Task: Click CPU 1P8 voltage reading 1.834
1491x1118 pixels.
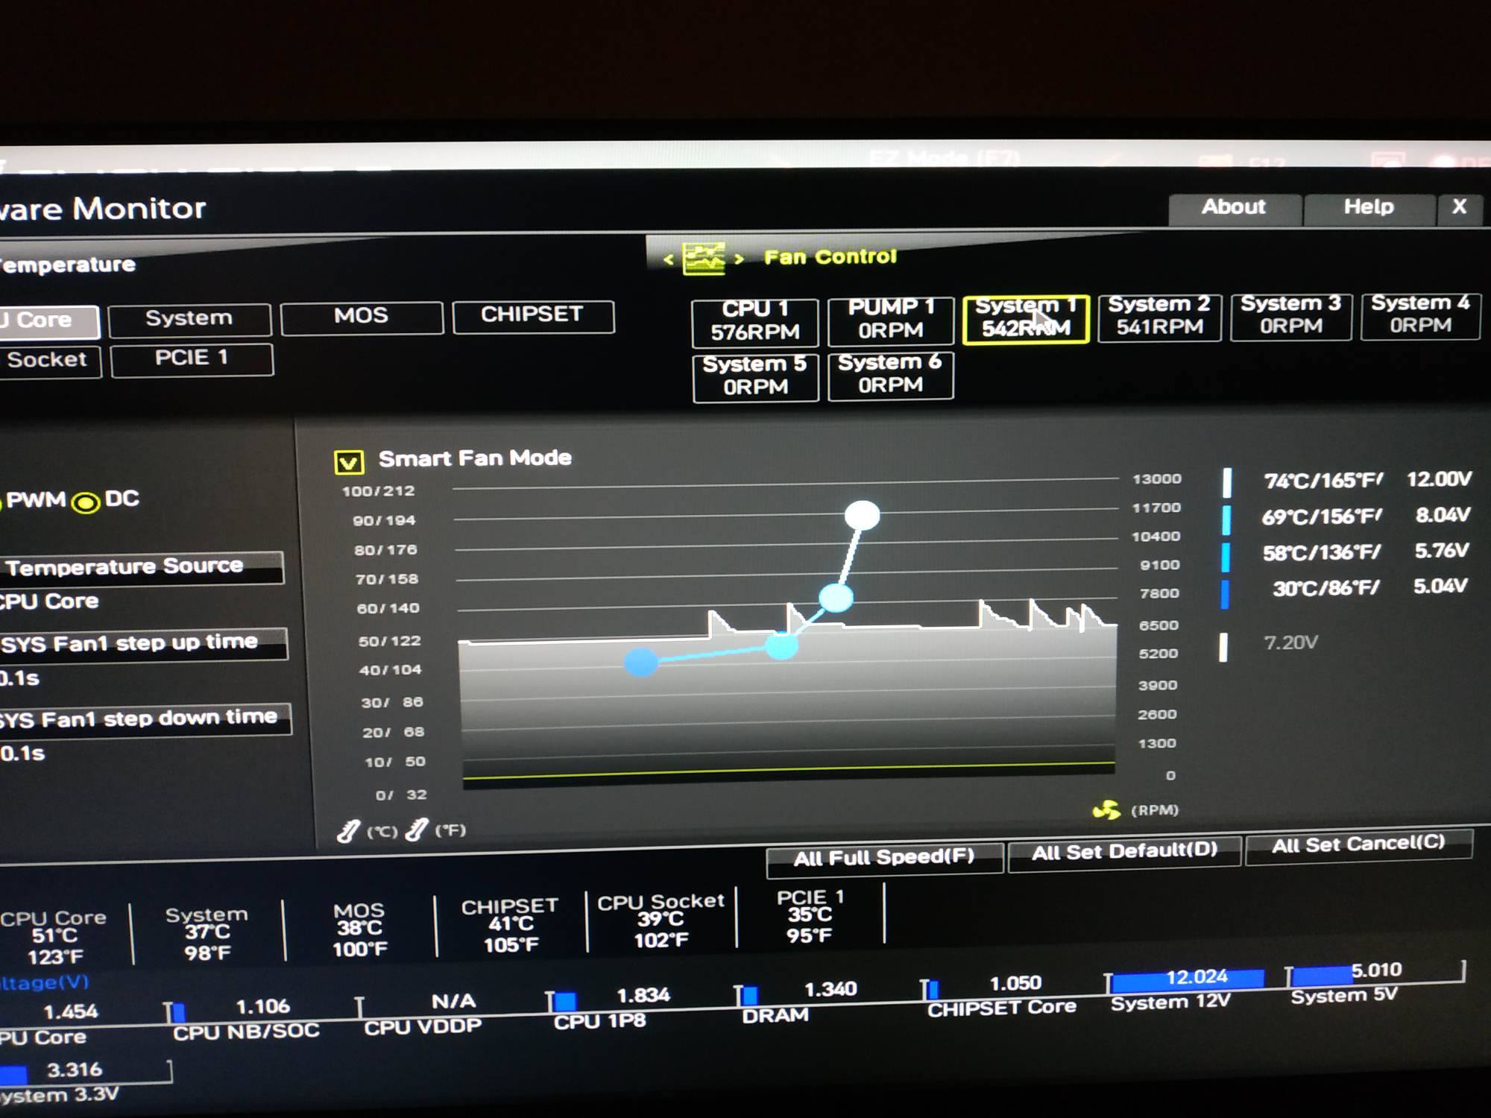Action: [x=643, y=997]
